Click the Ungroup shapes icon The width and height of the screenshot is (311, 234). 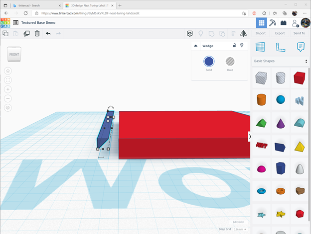pos(222,34)
